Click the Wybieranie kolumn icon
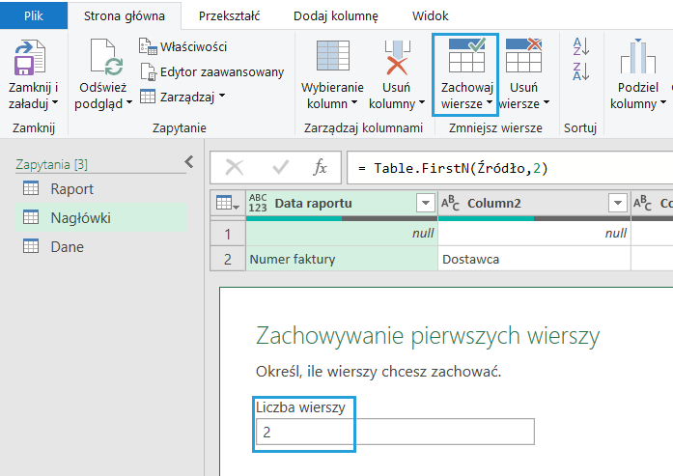673x476 pixels. coord(333,58)
